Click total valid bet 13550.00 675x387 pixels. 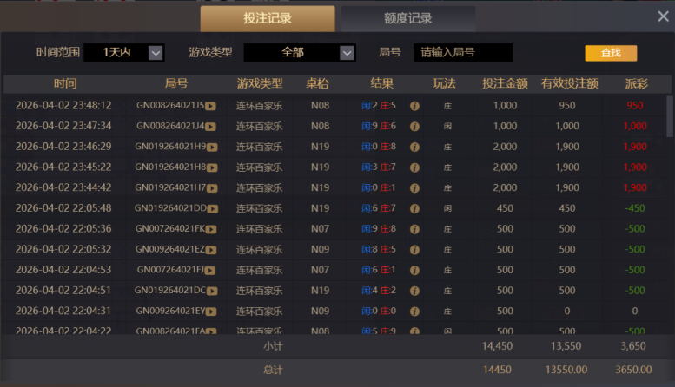566,370
